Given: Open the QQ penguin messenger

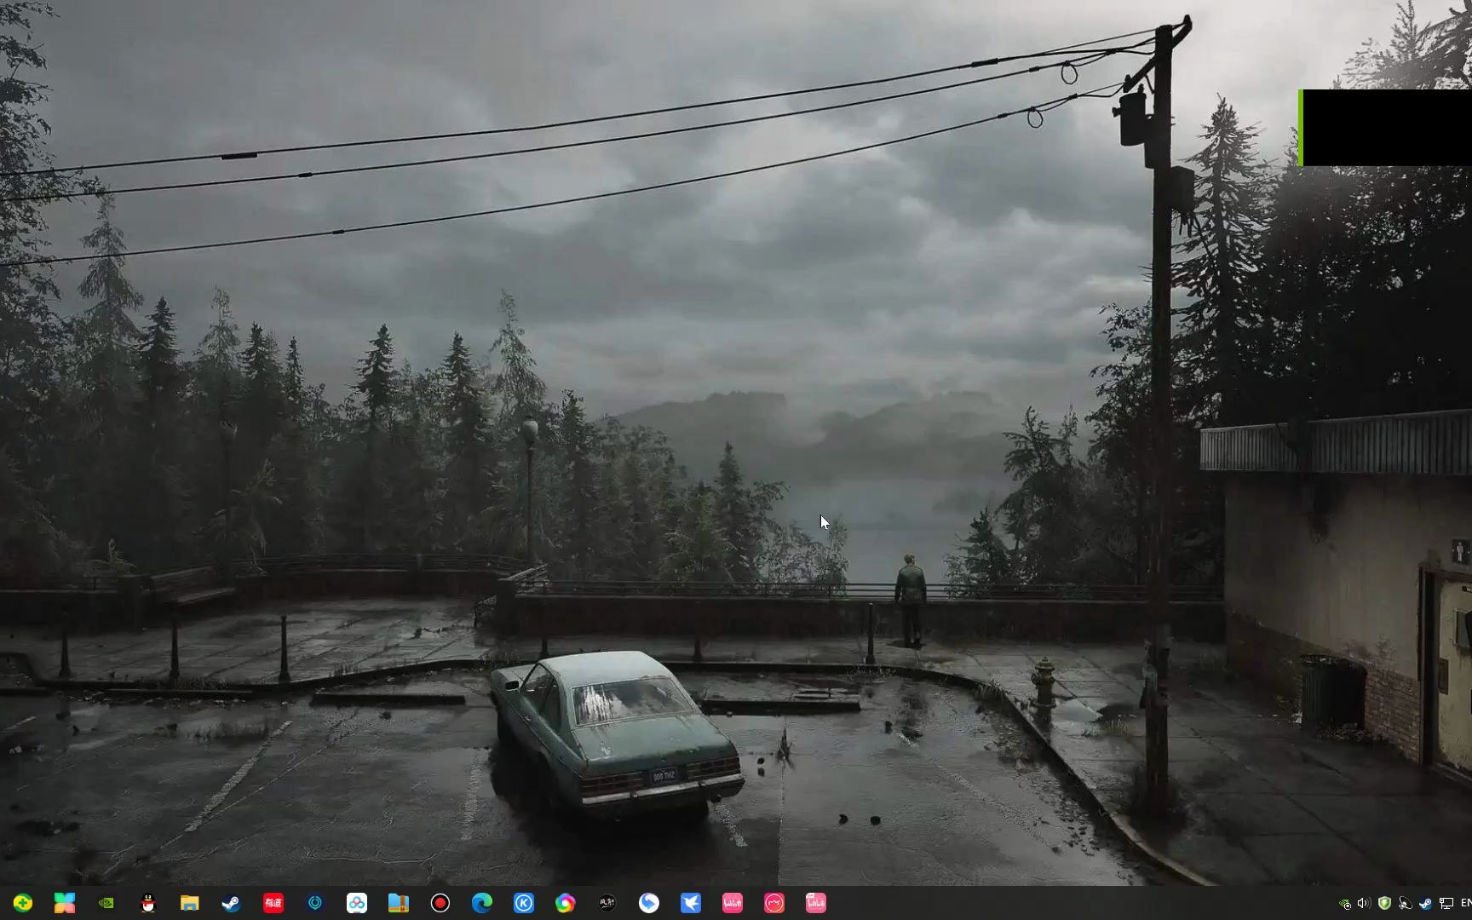Looking at the screenshot, I should click(148, 903).
